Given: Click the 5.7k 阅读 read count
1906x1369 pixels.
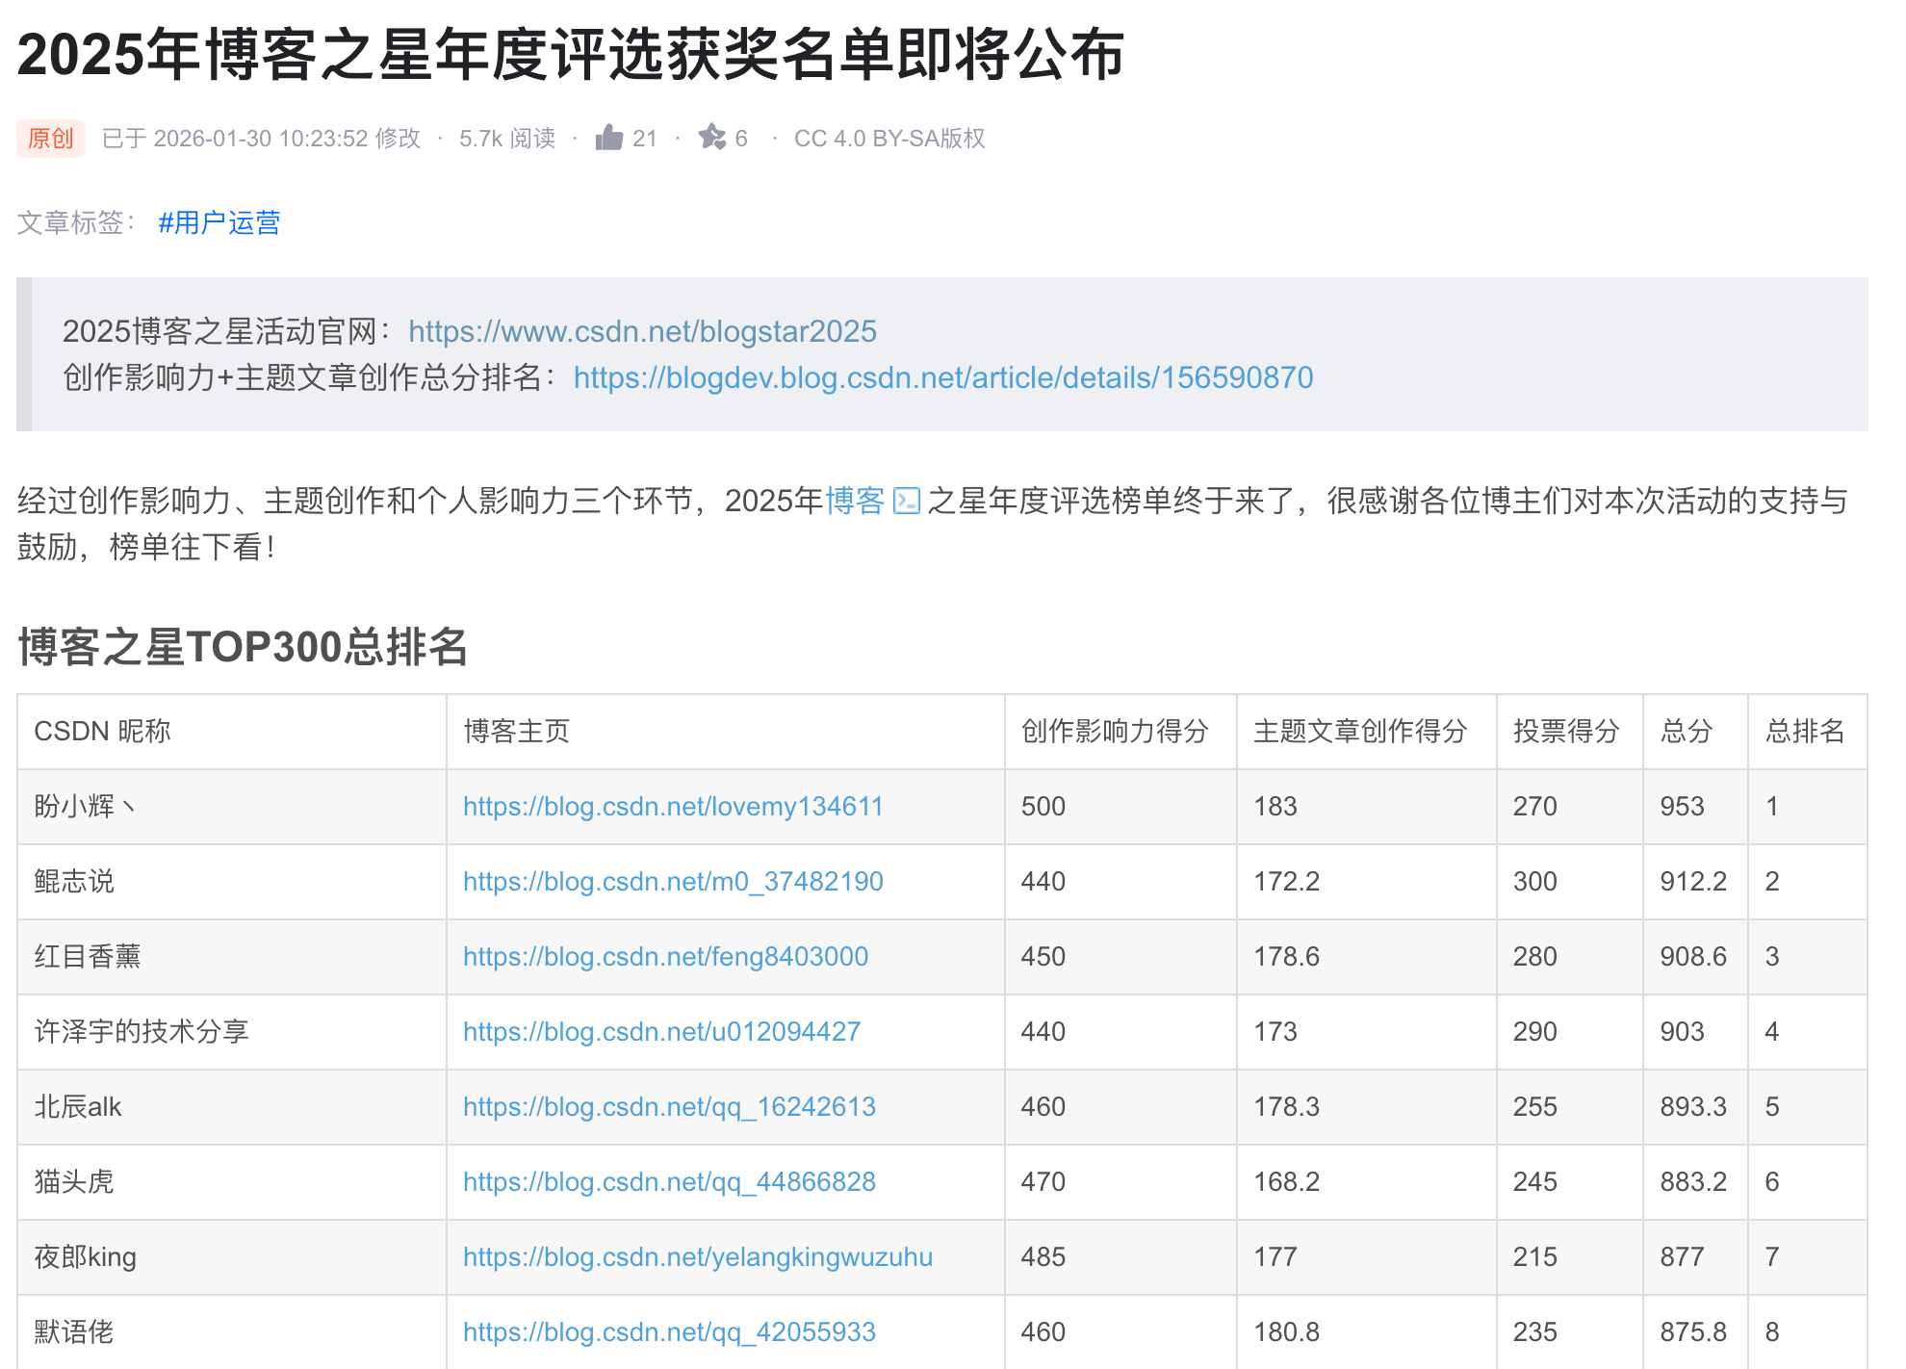Looking at the screenshot, I should [x=507, y=138].
